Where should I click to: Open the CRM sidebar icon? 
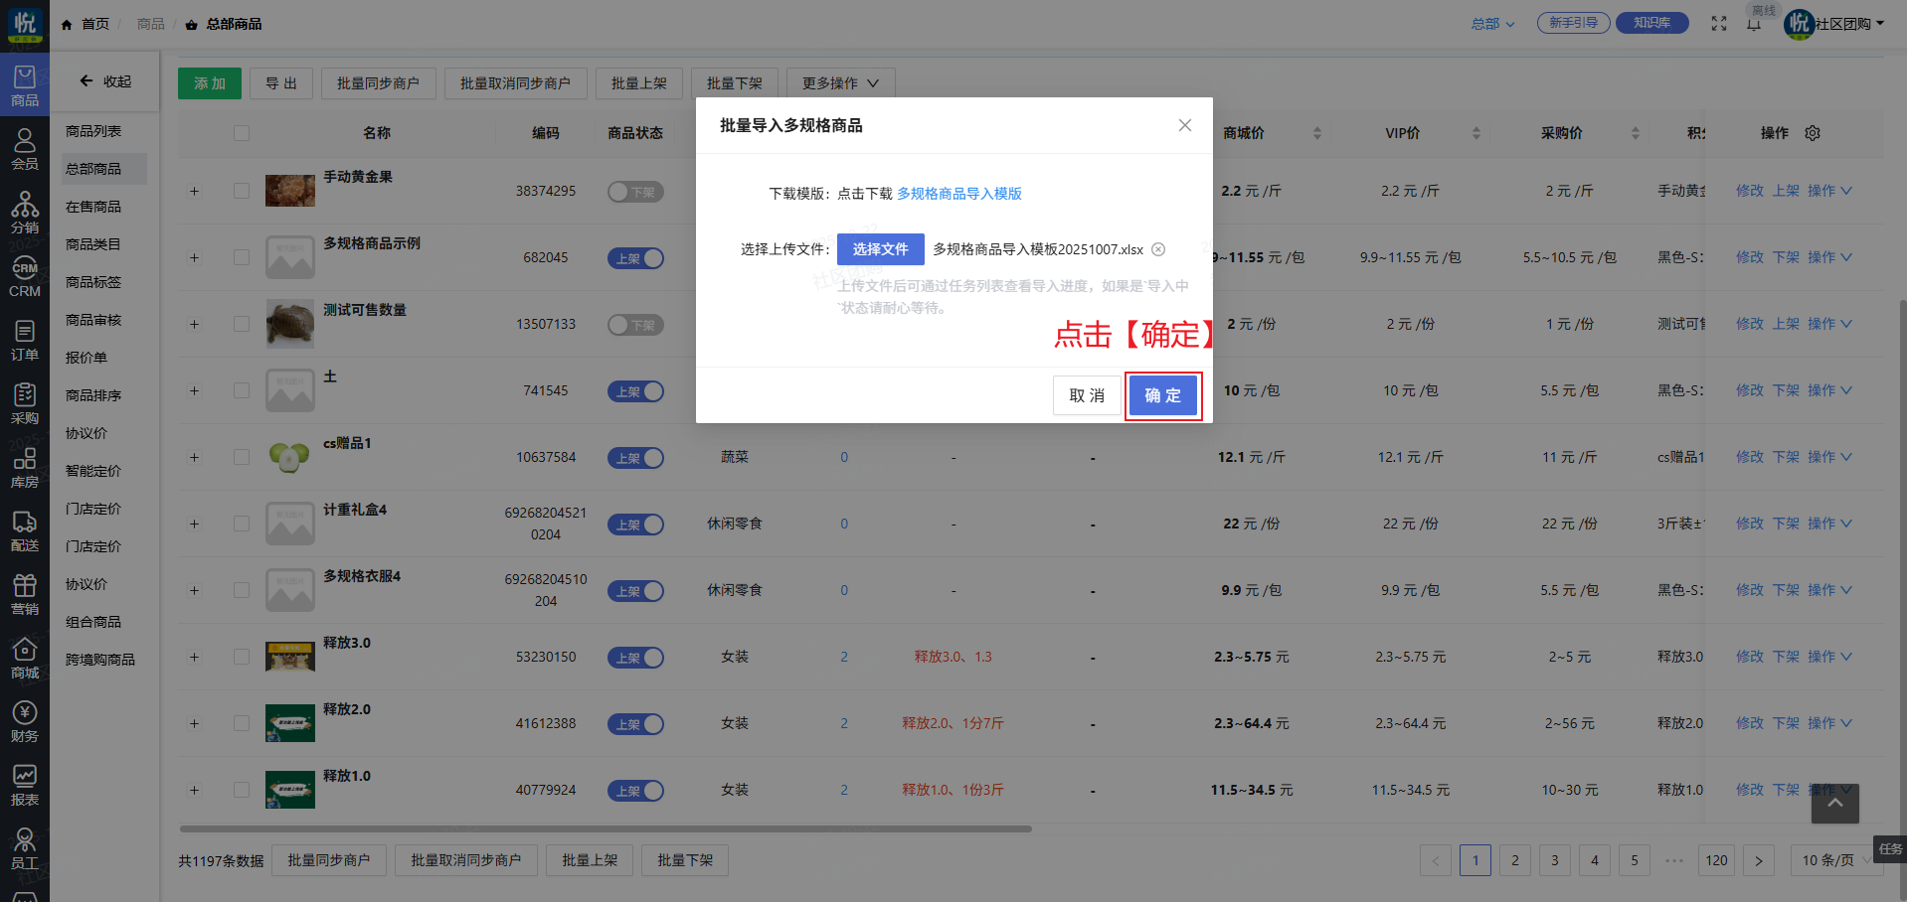(x=25, y=277)
